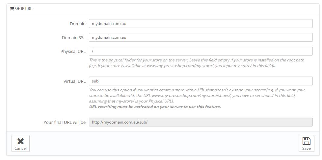Click into the Virtual URL field containing sub
This screenshot has height=160, width=322.
(201, 81)
